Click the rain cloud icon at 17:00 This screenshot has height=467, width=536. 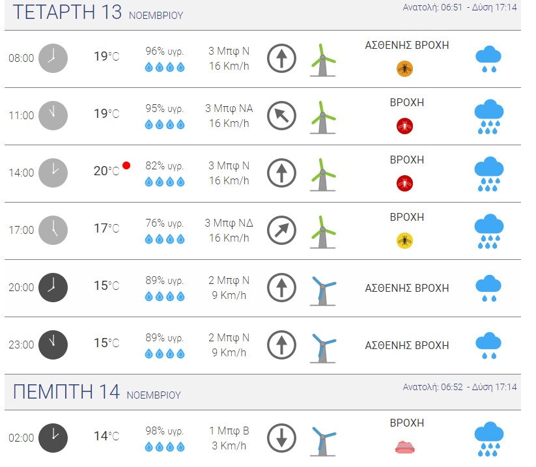(x=488, y=231)
